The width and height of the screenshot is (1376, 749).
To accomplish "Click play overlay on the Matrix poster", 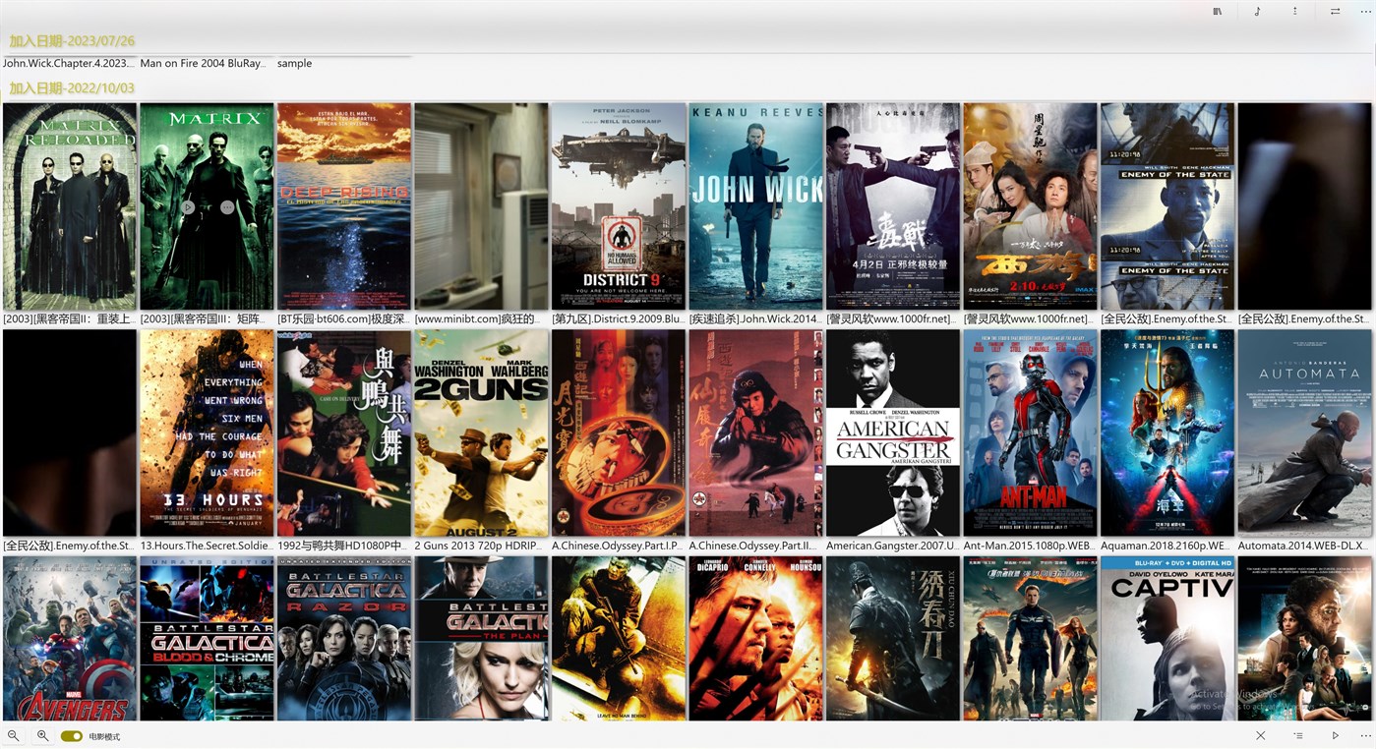I will [188, 207].
